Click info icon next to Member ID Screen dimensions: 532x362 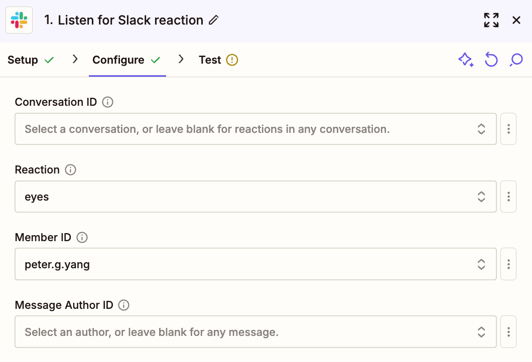point(82,238)
